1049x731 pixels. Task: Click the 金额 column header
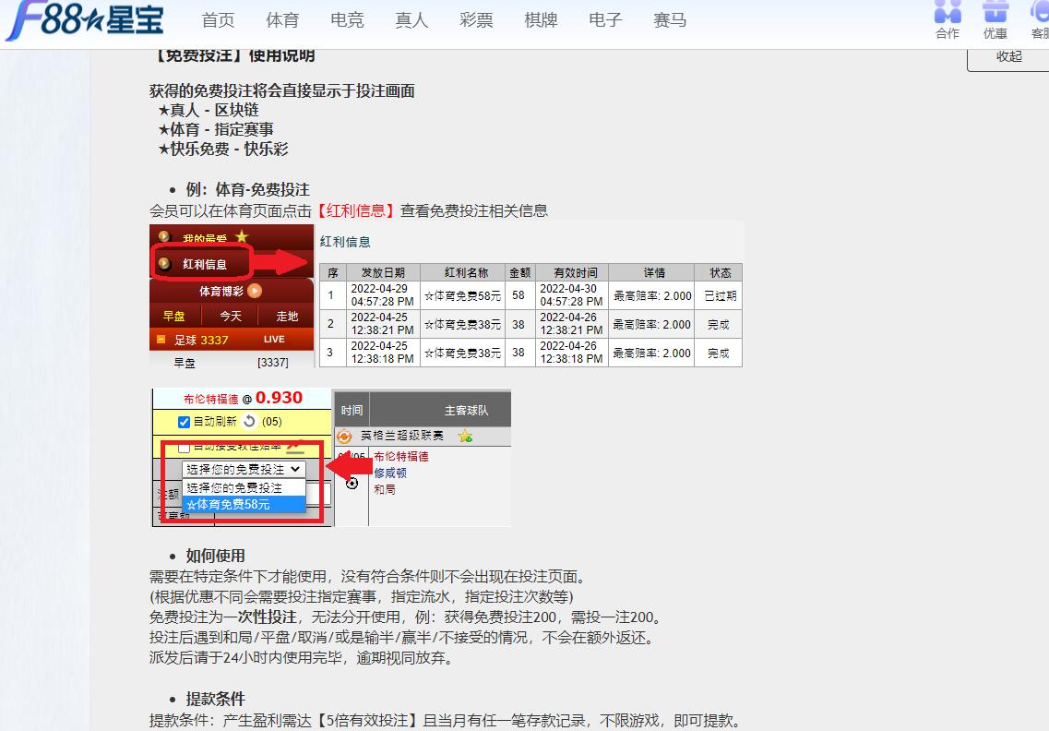(519, 272)
